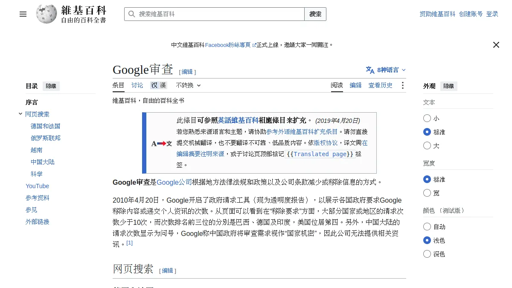The height and width of the screenshot is (288, 512).
Task: Dismiss the Facebook banner notice
Action: 496,45
